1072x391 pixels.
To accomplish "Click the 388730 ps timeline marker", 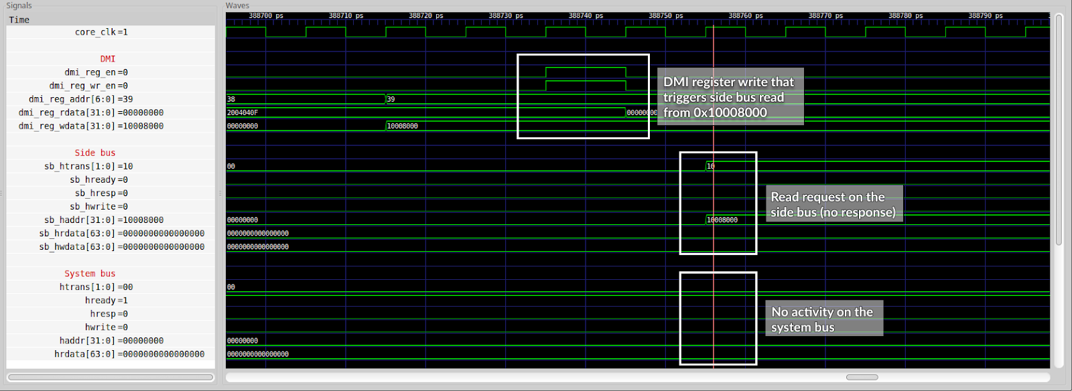I will pyautogui.click(x=506, y=15).
